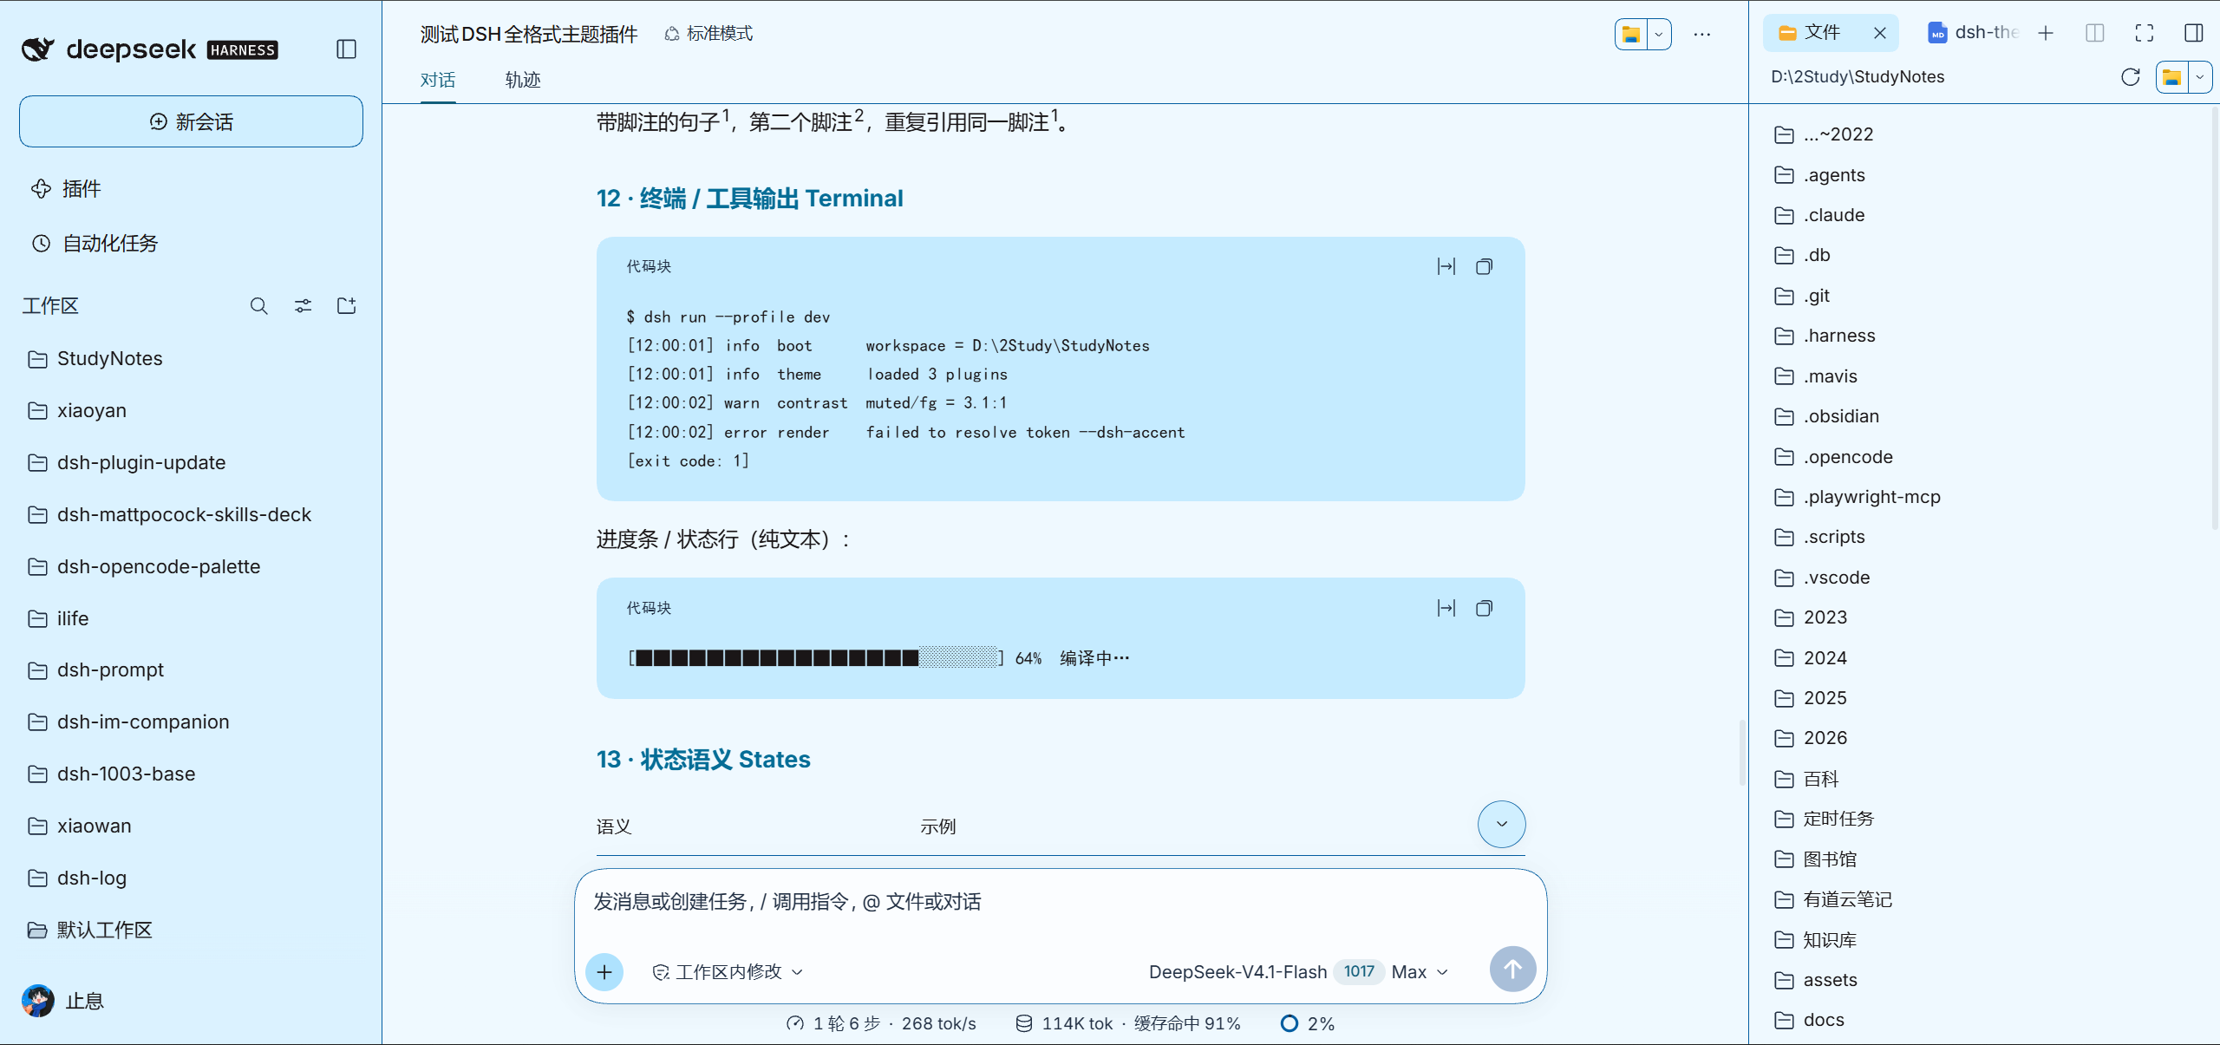2220x1045 pixels.
Task: Search workspaces with magnifier icon
Action: (x=258, y=306)
